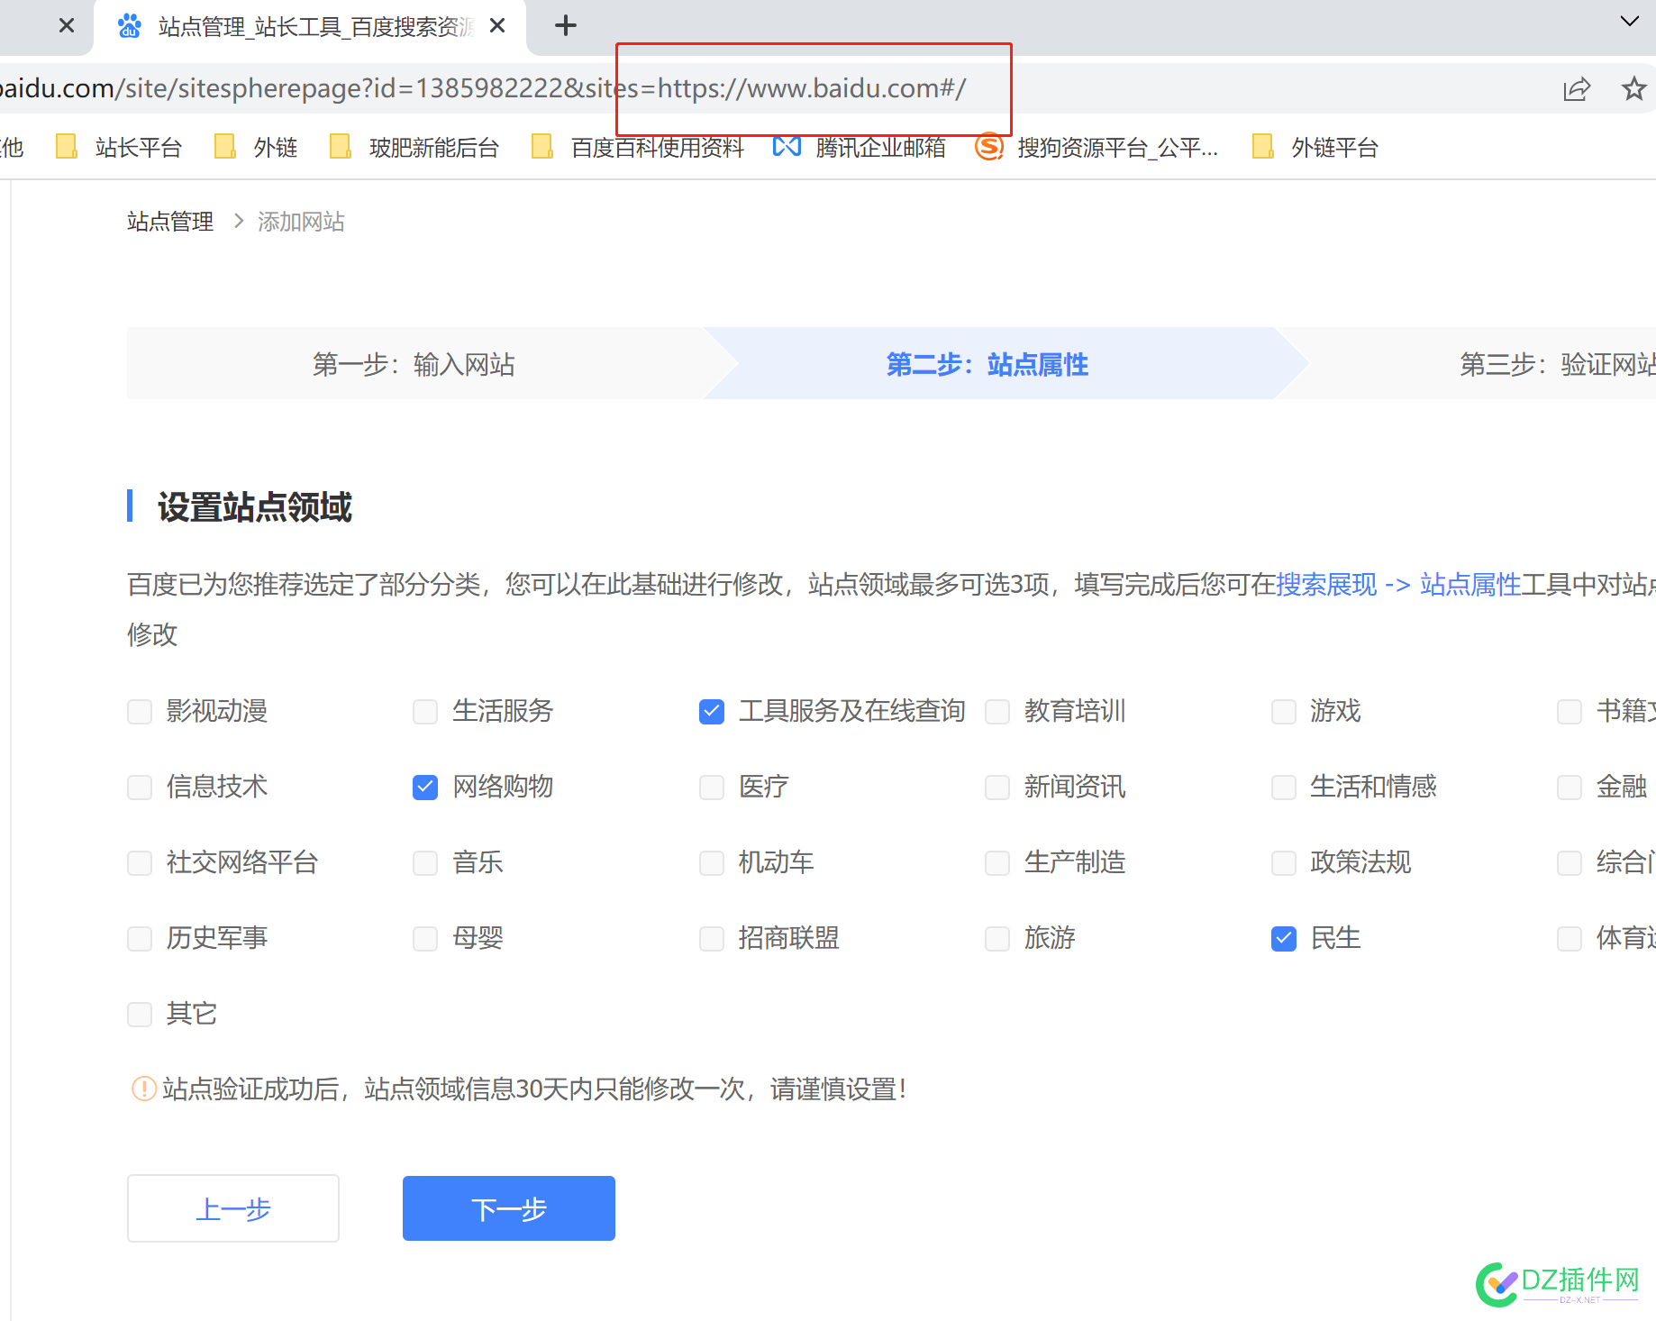Viewport: 1656px width, 1321px height.
Task: Open the 百度百科使用资料 bookmark folder
Action: tap(638, 147)
